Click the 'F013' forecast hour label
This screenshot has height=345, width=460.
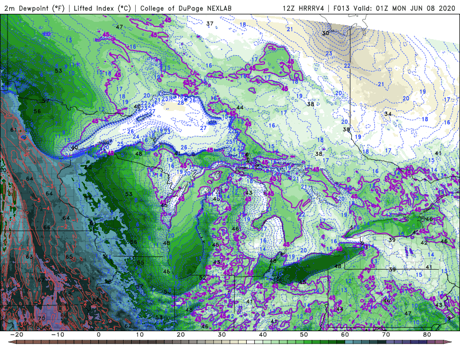[x=342, y=8]
